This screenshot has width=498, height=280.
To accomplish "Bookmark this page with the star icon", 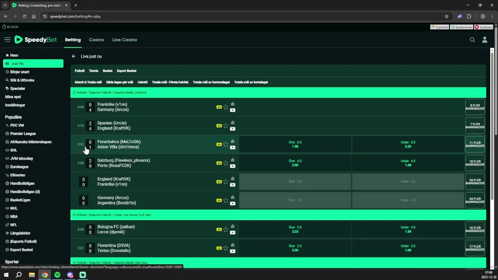I will (x=447, y=16).
